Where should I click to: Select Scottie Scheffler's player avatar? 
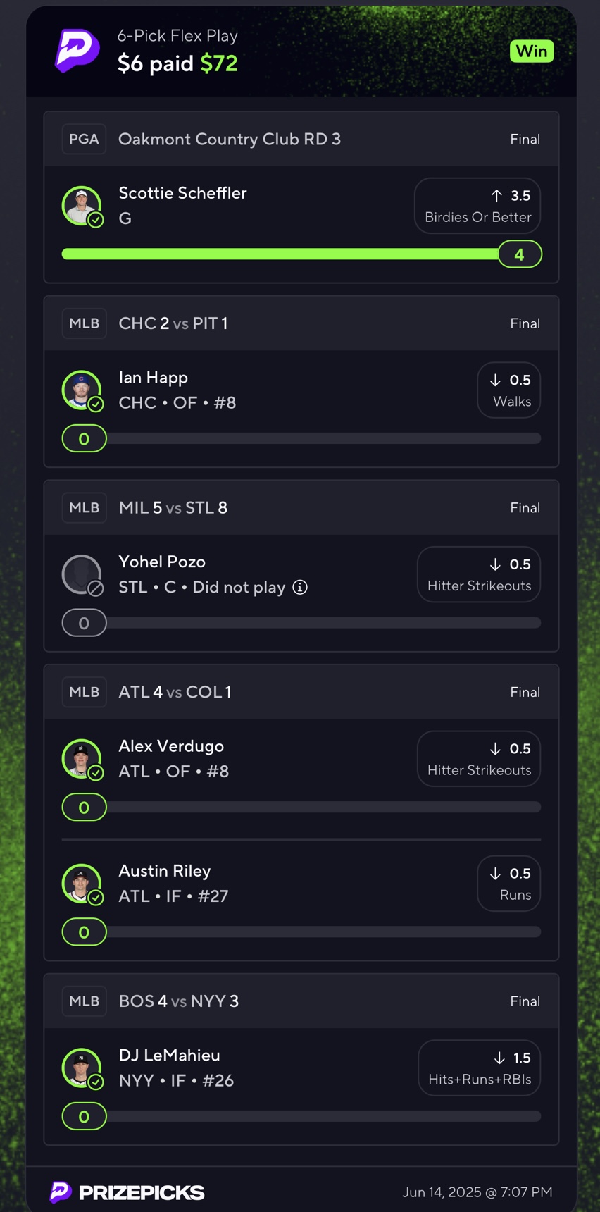pos(82,206)
